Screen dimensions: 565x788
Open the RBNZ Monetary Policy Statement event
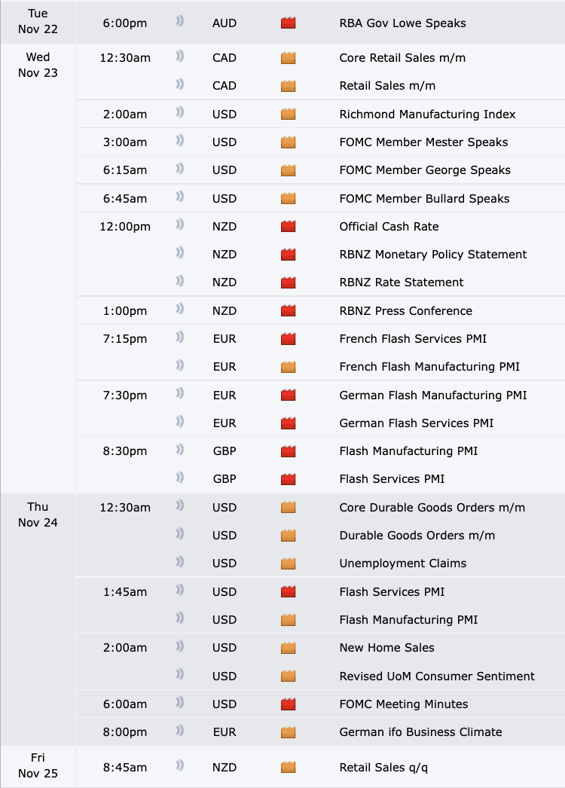pyautogui.click(x=433, y=255)
